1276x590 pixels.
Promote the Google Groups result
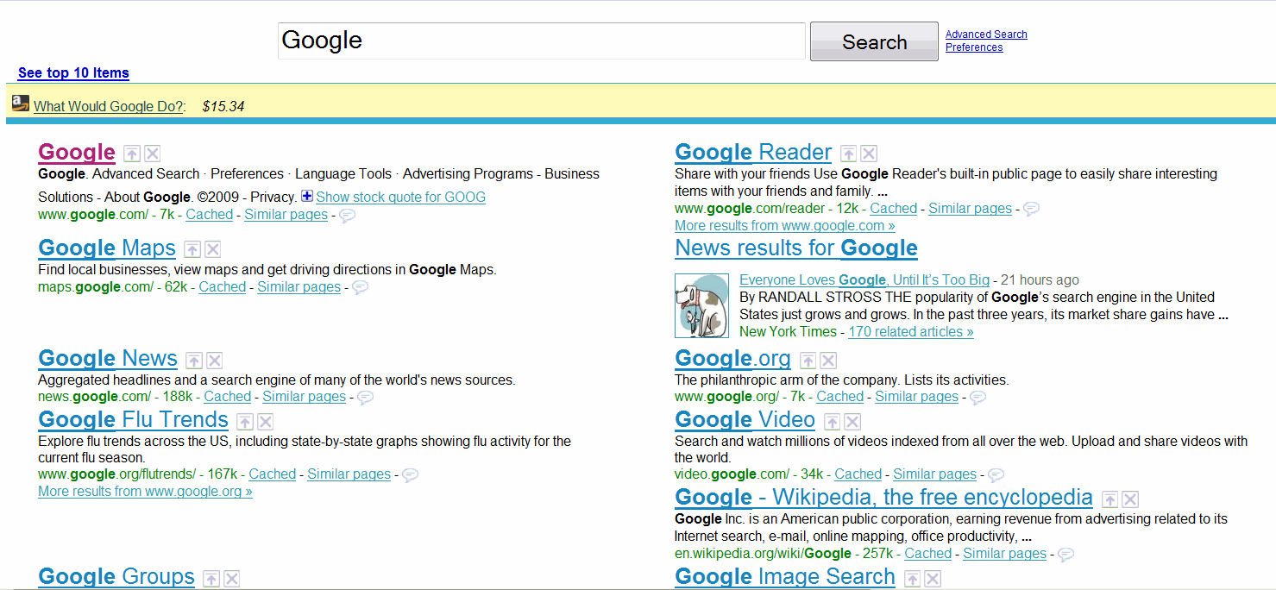(211, 578)
